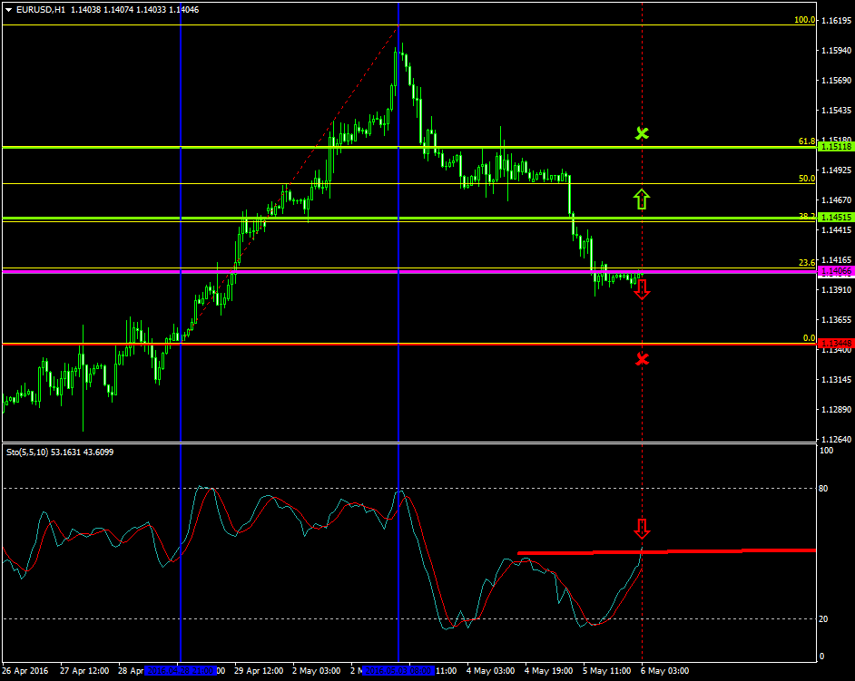Click the green X mark above the 61.8 level

pos(643,133)
